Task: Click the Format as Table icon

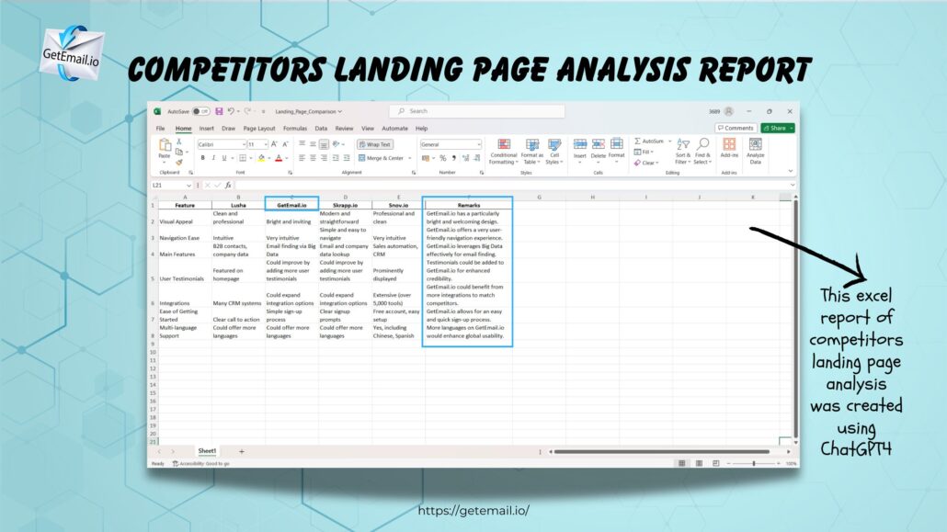Action: coord(531,151)
